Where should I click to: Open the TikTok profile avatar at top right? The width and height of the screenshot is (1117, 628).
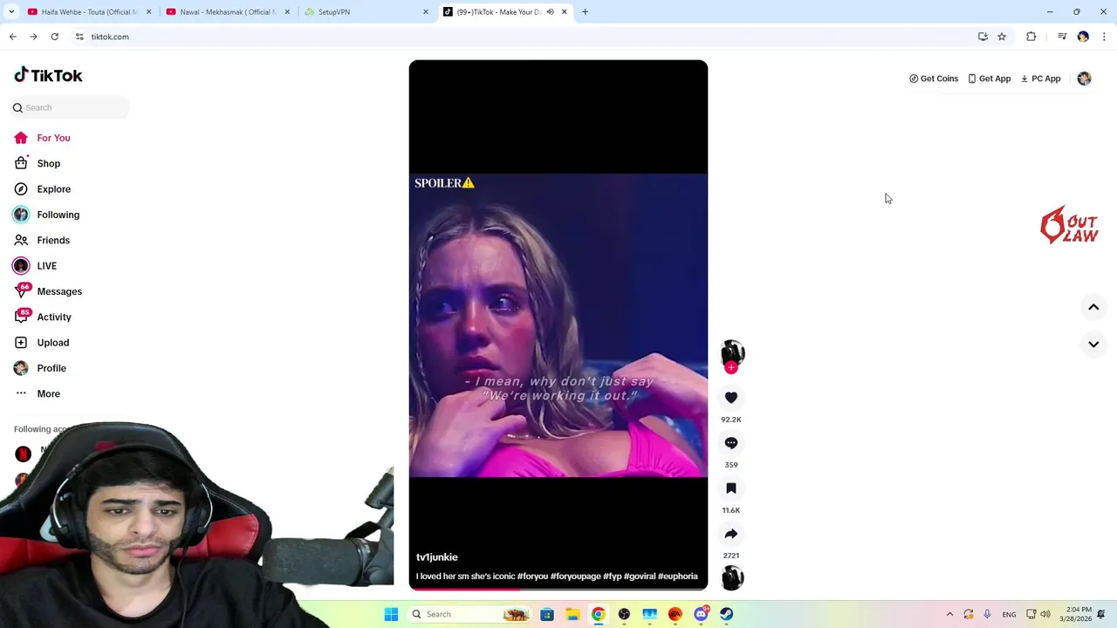[x=1084, y=78]
